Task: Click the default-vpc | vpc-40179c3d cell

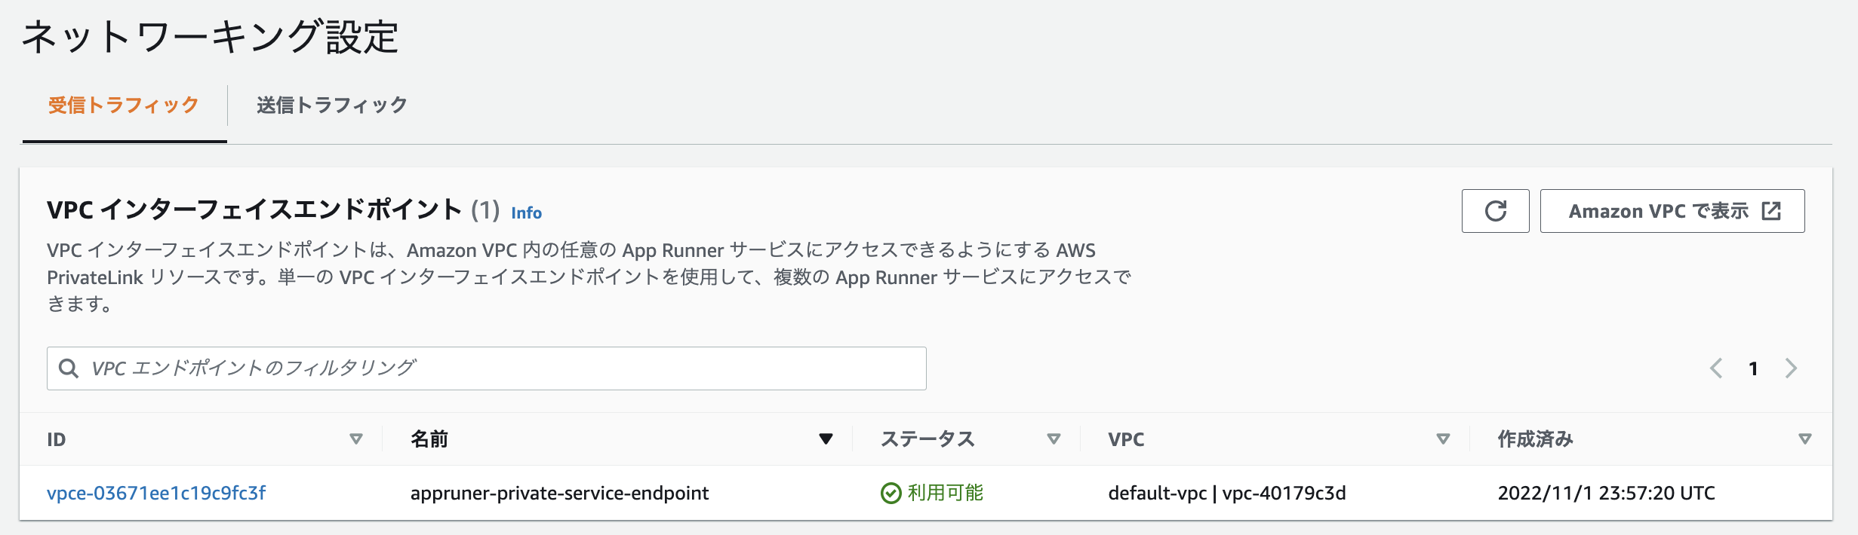Action: click(x=1226, y=493)
